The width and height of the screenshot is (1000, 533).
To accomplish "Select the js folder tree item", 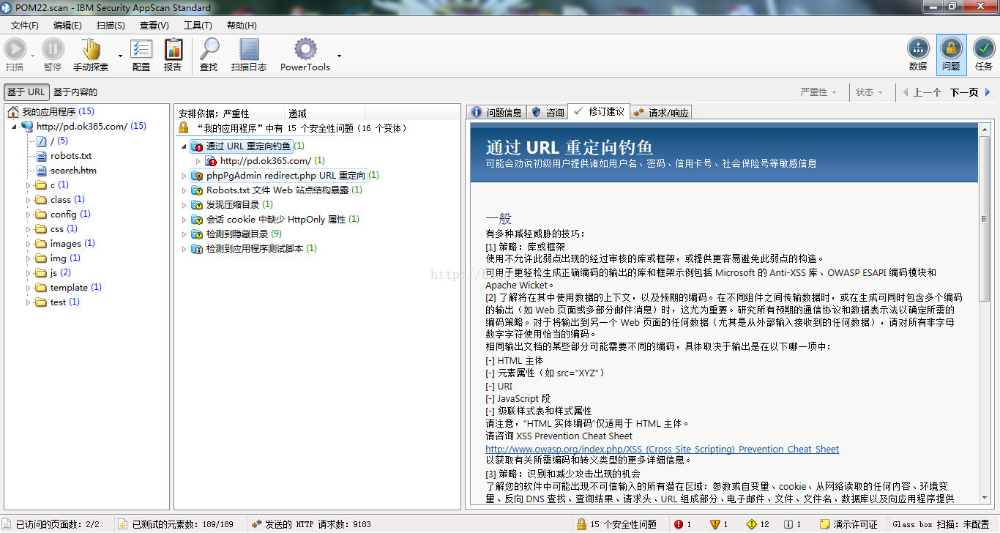I will [x=53, y=273].
